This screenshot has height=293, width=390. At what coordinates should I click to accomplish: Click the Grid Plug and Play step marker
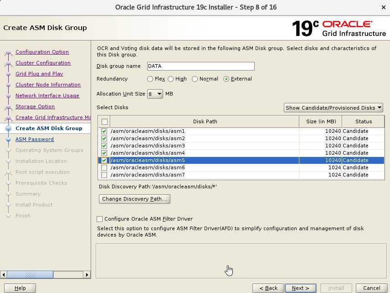[9, 74]
